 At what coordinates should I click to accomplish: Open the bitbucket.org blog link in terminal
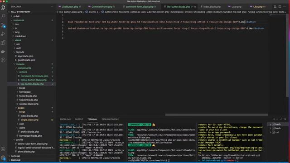click(230, 149)
